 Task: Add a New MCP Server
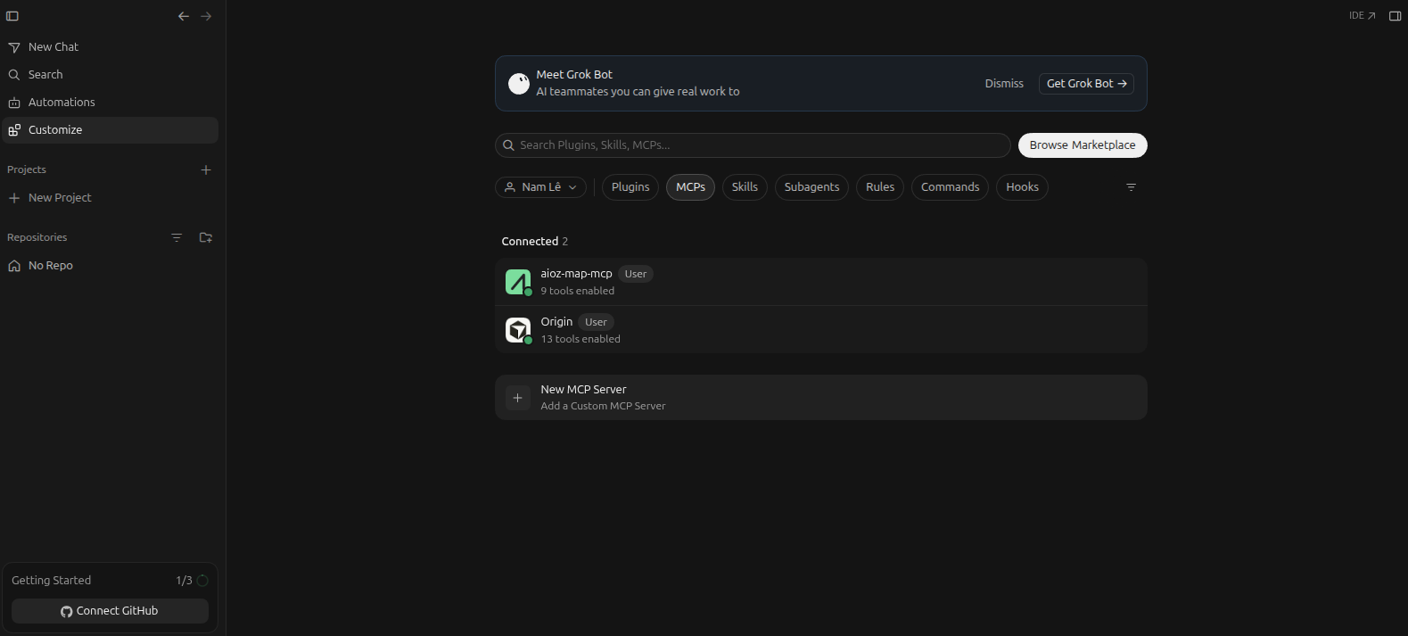(821, 398)
